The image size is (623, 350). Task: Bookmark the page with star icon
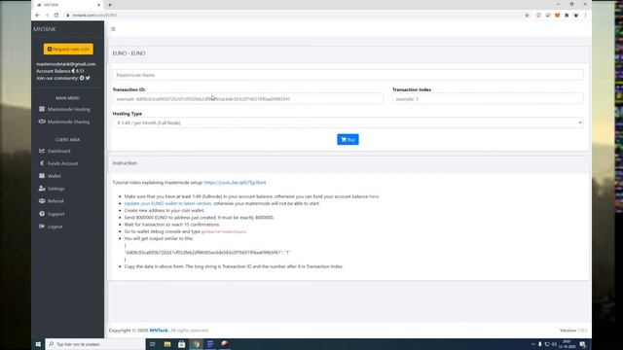(527, 16)
